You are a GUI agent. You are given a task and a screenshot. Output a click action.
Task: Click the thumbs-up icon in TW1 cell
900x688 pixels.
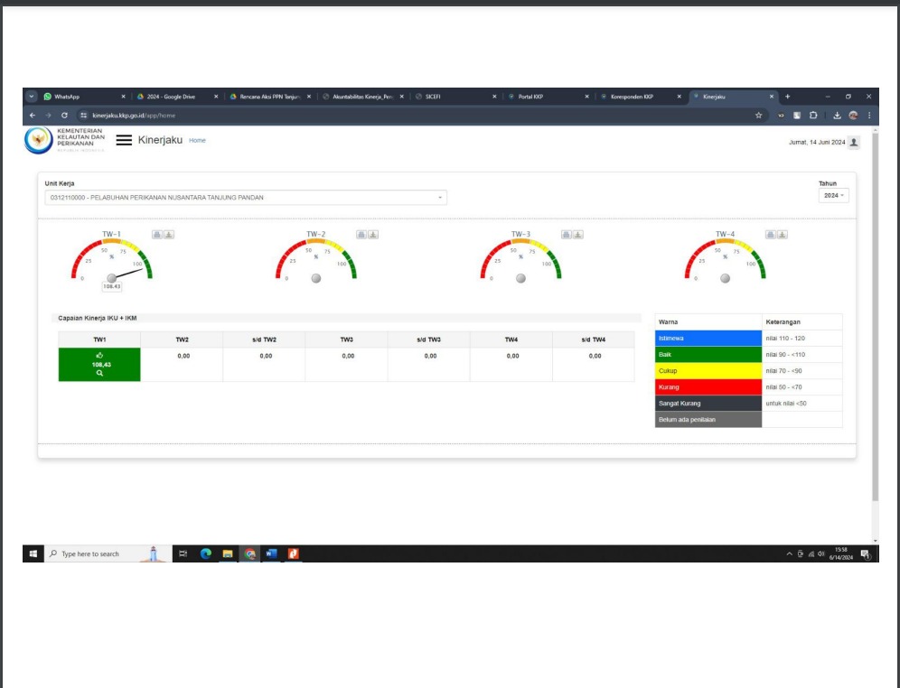100,356
